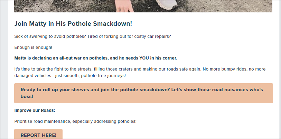Click the Enough is enough! line

point(33,47)
